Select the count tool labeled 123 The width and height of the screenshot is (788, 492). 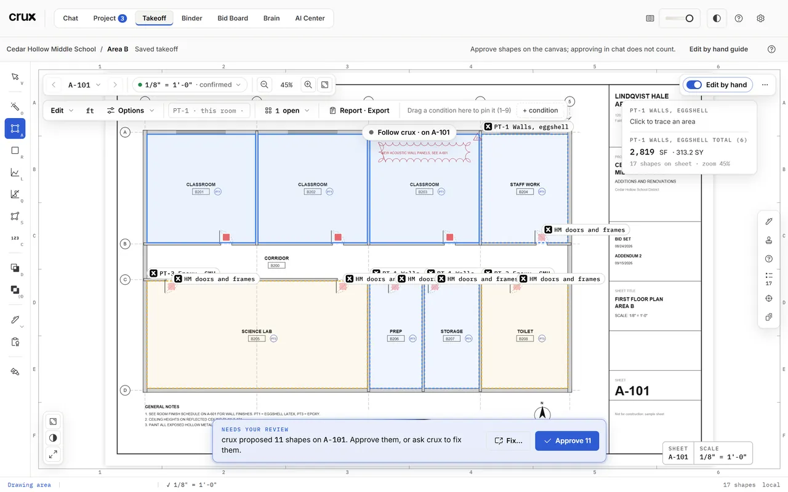tap(15, 238)
